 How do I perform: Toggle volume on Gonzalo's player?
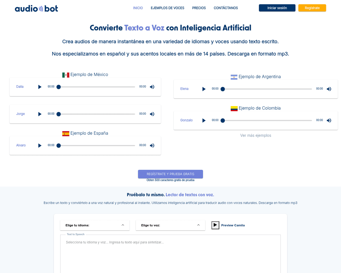pyautogui.click(x=329, y=120)
